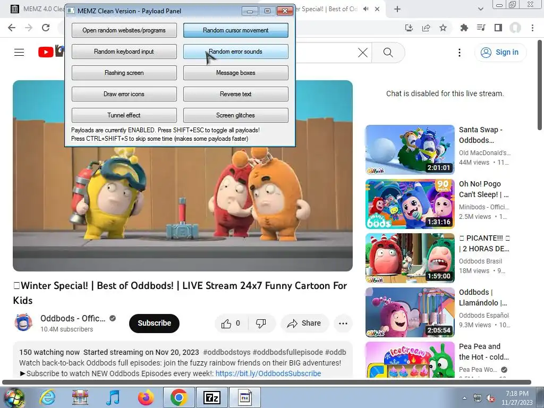Mute the Oddbods tab audio icon

(365, 9)
